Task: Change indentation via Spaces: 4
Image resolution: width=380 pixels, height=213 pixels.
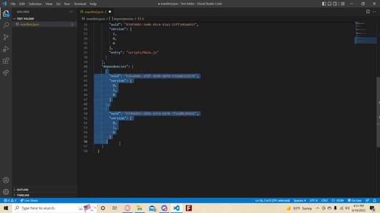Action: tap(299, 201)
